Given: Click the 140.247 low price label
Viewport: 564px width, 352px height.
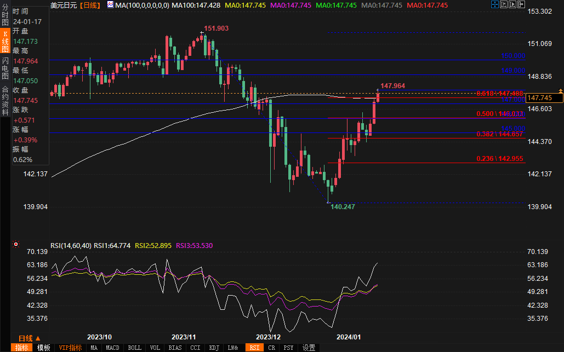Looking at the screenshot, I should (x=343, y=207).
